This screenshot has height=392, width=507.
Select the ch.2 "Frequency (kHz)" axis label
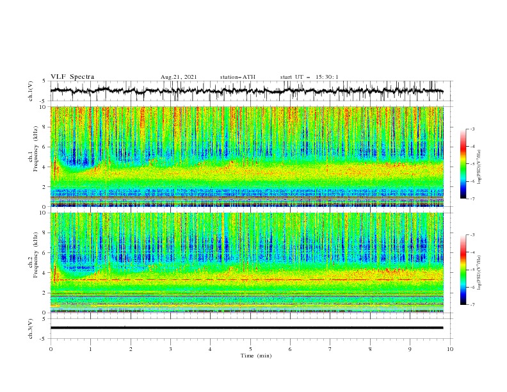(x=36, y=255)
